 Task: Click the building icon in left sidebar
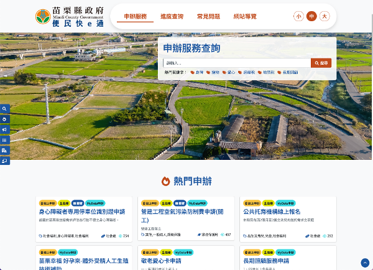click(x=4, y=151)
